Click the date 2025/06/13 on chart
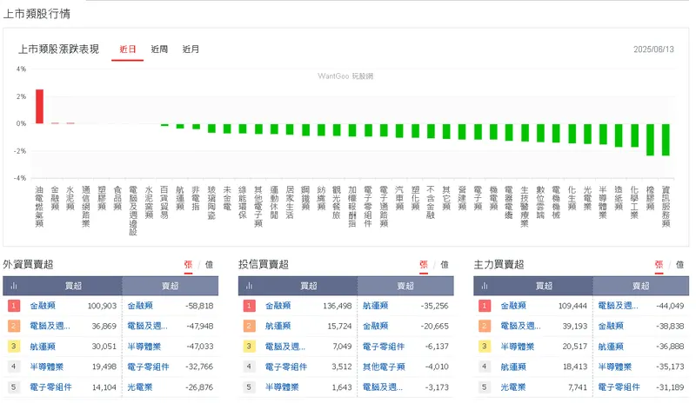The image size is (696, 403). click(x=653, y=50)
